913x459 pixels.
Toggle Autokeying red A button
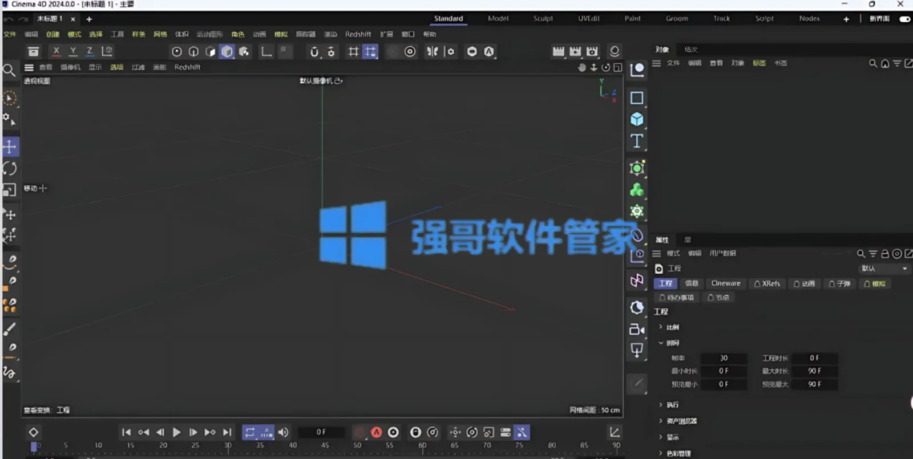pyautogui.click(x=377, y=432)
